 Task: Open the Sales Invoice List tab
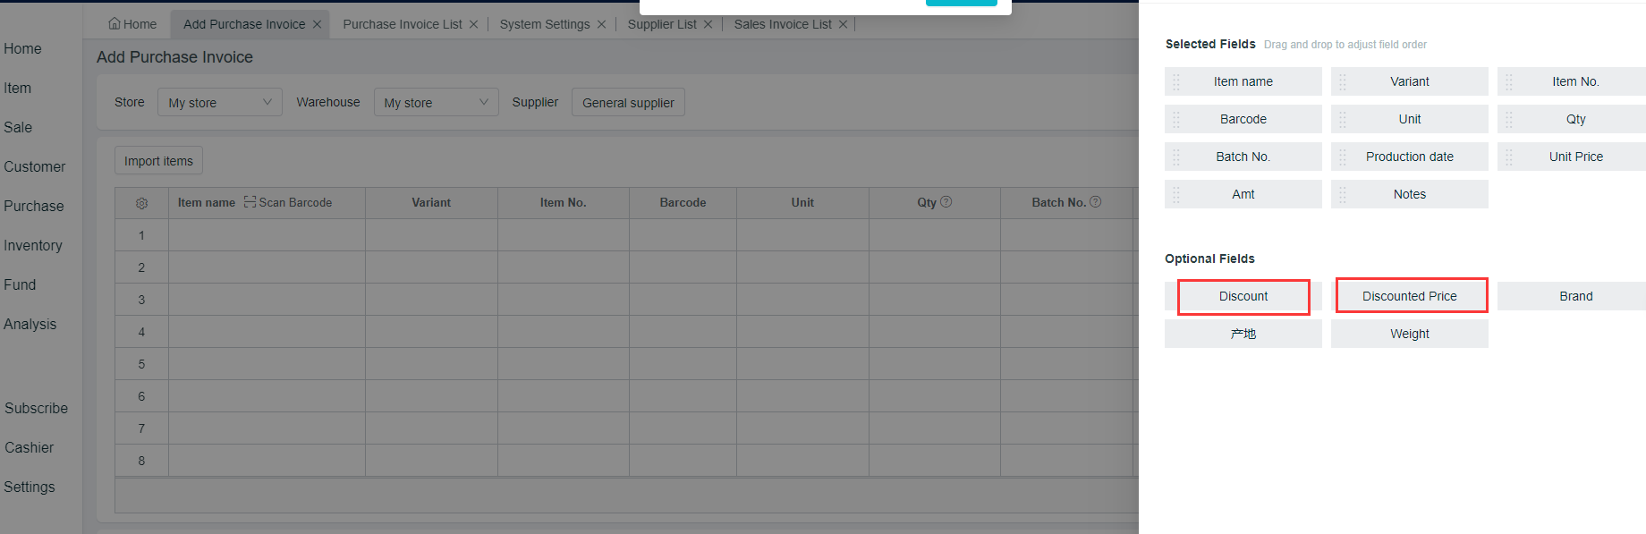coord(782,24)
